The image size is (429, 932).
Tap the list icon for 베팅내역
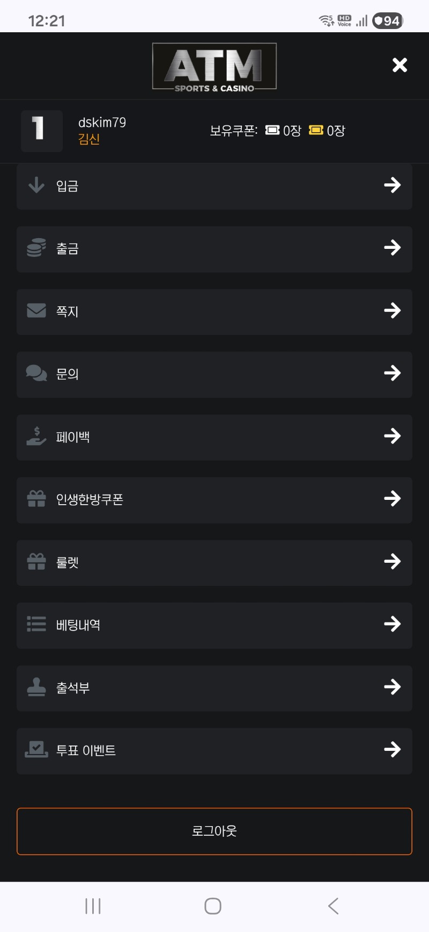click(x=36, y=624)
